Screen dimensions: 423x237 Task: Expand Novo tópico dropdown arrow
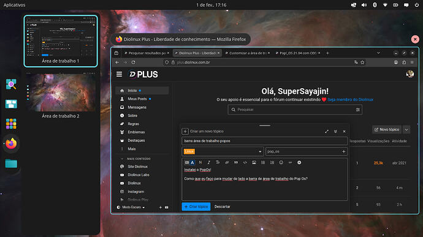406,130
